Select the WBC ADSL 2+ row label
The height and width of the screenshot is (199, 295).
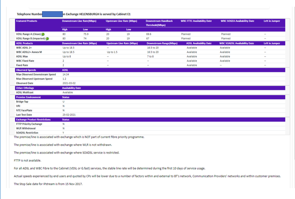25,48
